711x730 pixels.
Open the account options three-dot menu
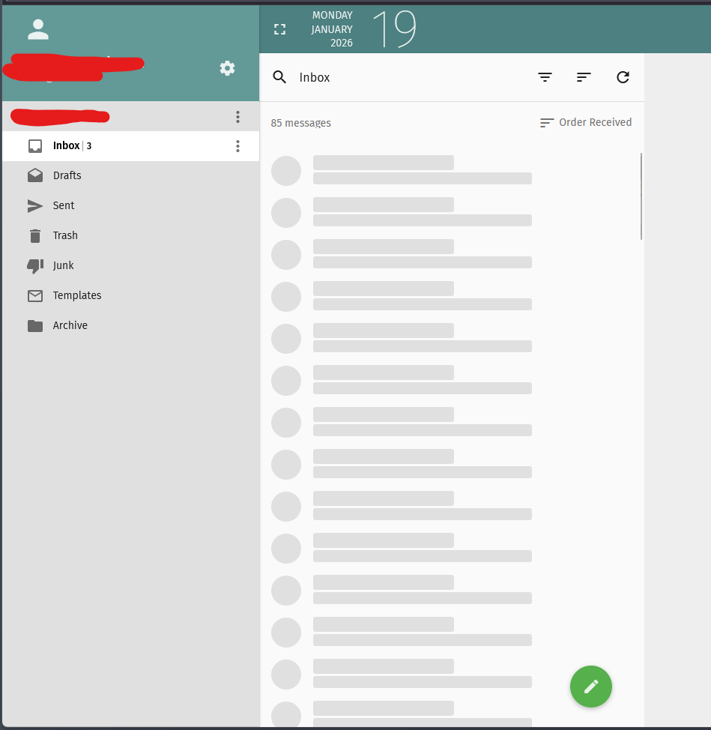[x=237, y=116]
